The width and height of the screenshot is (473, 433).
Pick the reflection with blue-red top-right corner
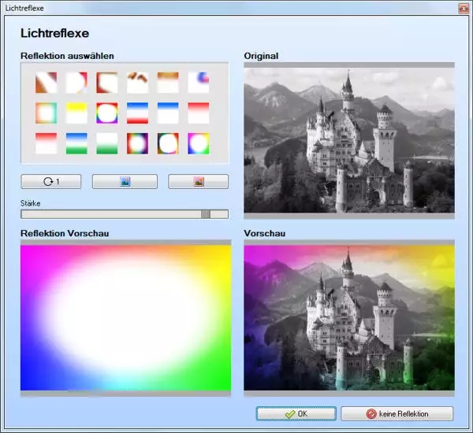pyautogui.click(x=198, y=83)
